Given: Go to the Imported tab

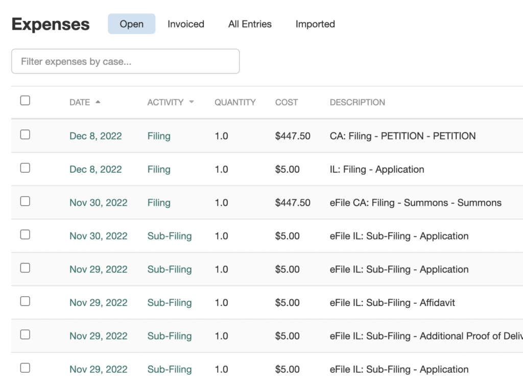Looking at the screenshot, I should coord(315,24).
